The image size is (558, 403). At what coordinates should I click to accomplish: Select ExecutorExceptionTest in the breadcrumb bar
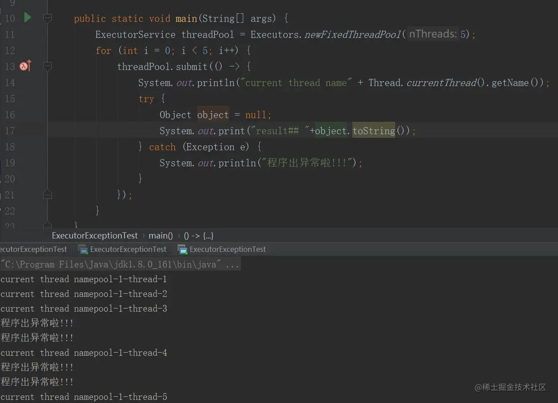pos(95,235)
